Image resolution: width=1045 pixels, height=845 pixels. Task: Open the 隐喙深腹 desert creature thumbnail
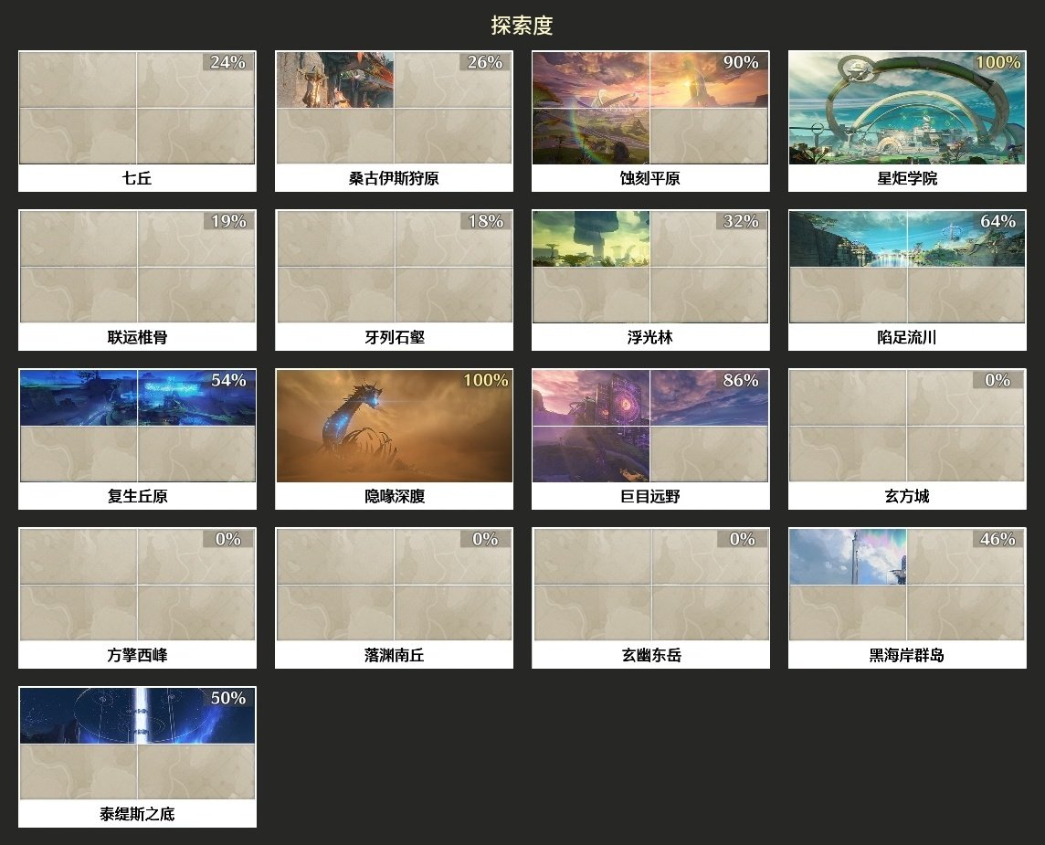[x=394, y=426]
